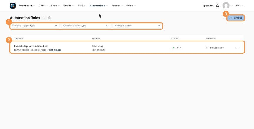Click the Funnel step form subscribed text
This screenshot has height=129, width=254.
tap(31, 46)
